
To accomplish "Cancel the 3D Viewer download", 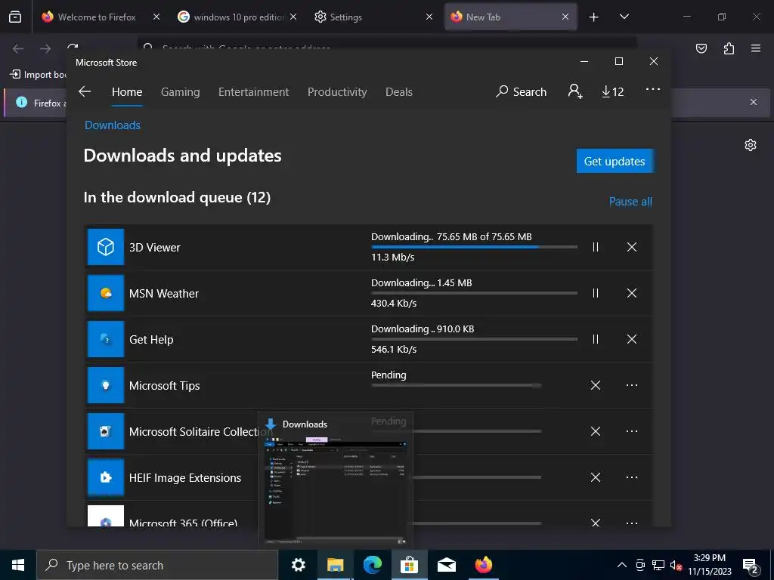I will click(632, 247).
